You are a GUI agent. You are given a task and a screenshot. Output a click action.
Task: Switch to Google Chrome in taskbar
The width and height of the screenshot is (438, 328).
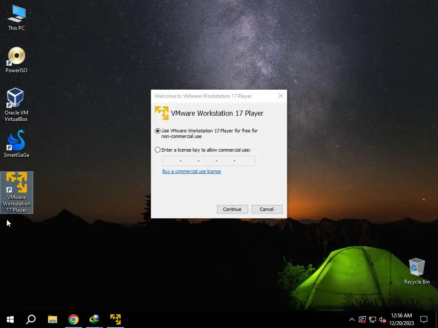[74, 319]
